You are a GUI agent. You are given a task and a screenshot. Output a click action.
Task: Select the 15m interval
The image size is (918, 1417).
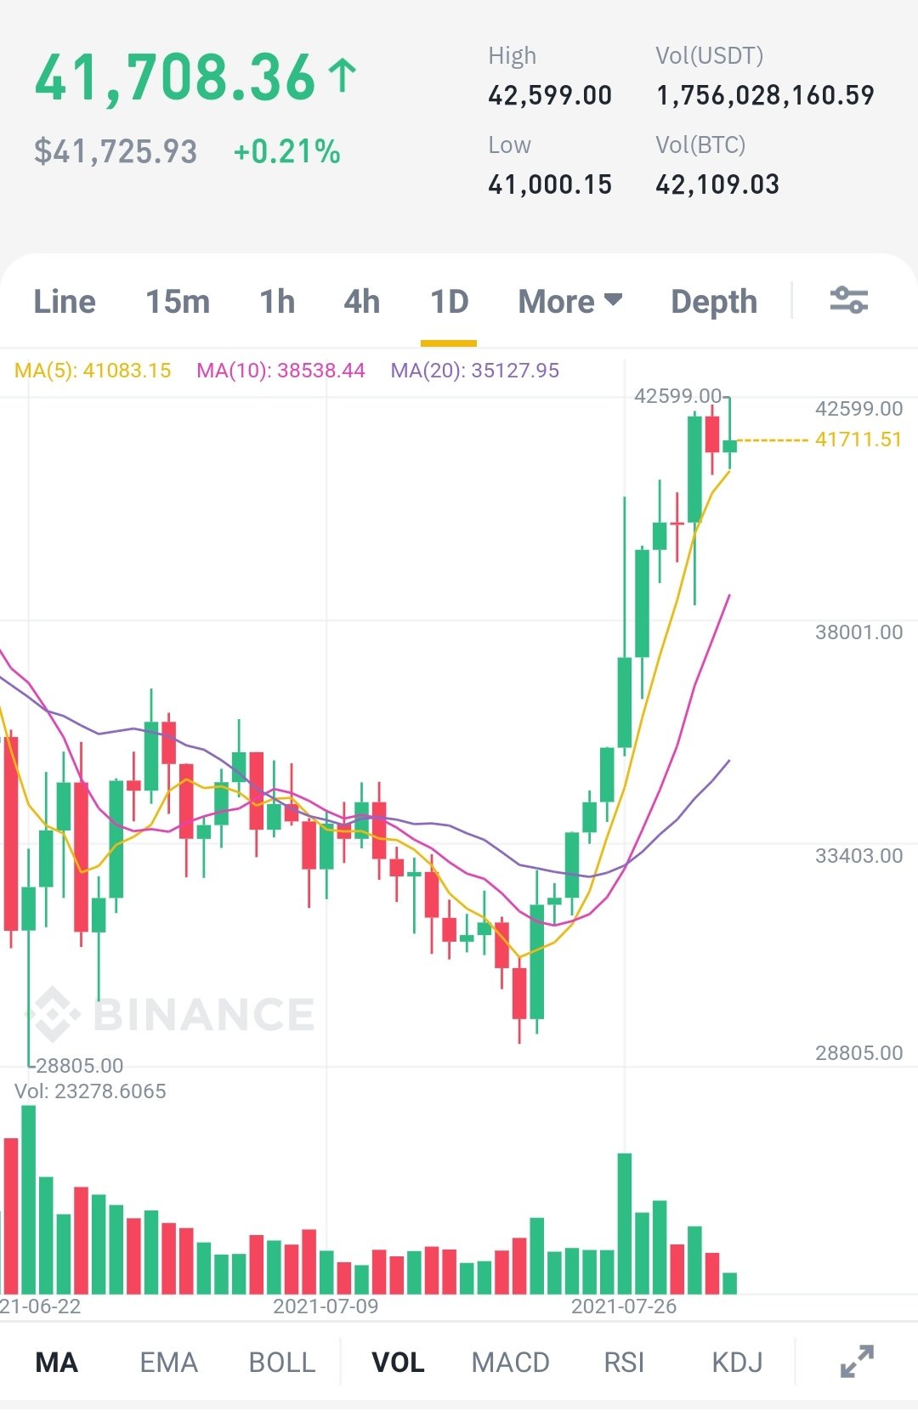178,302
